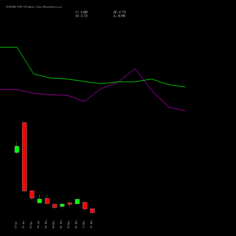Select the small red candlestick for 07 May
Screen dimensions: 236x236
[x=70, y=203]
